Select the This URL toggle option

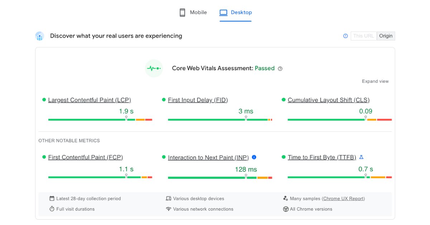(363, 36)
